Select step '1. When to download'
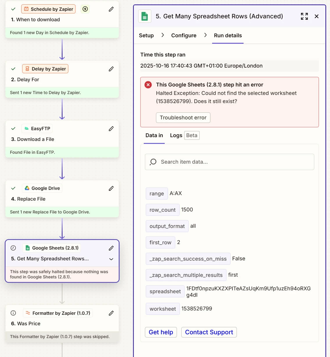The height and width of the screenshot is (357, 330). [x=36, y=20]
